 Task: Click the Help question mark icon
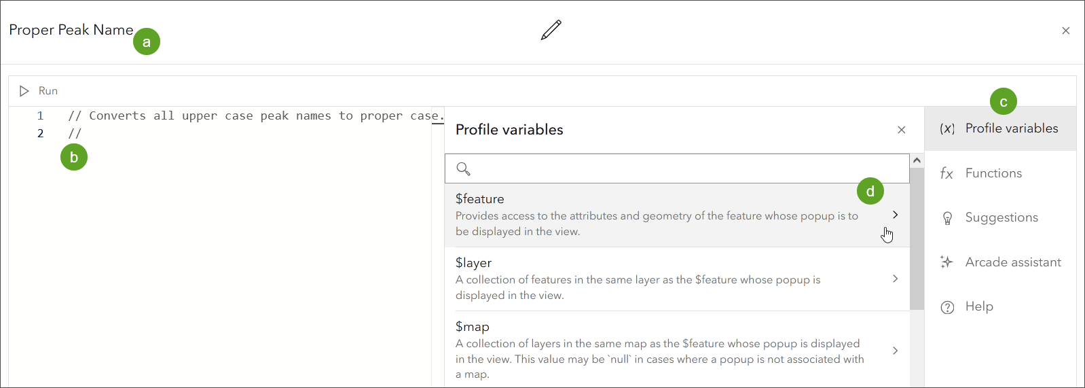947,307
